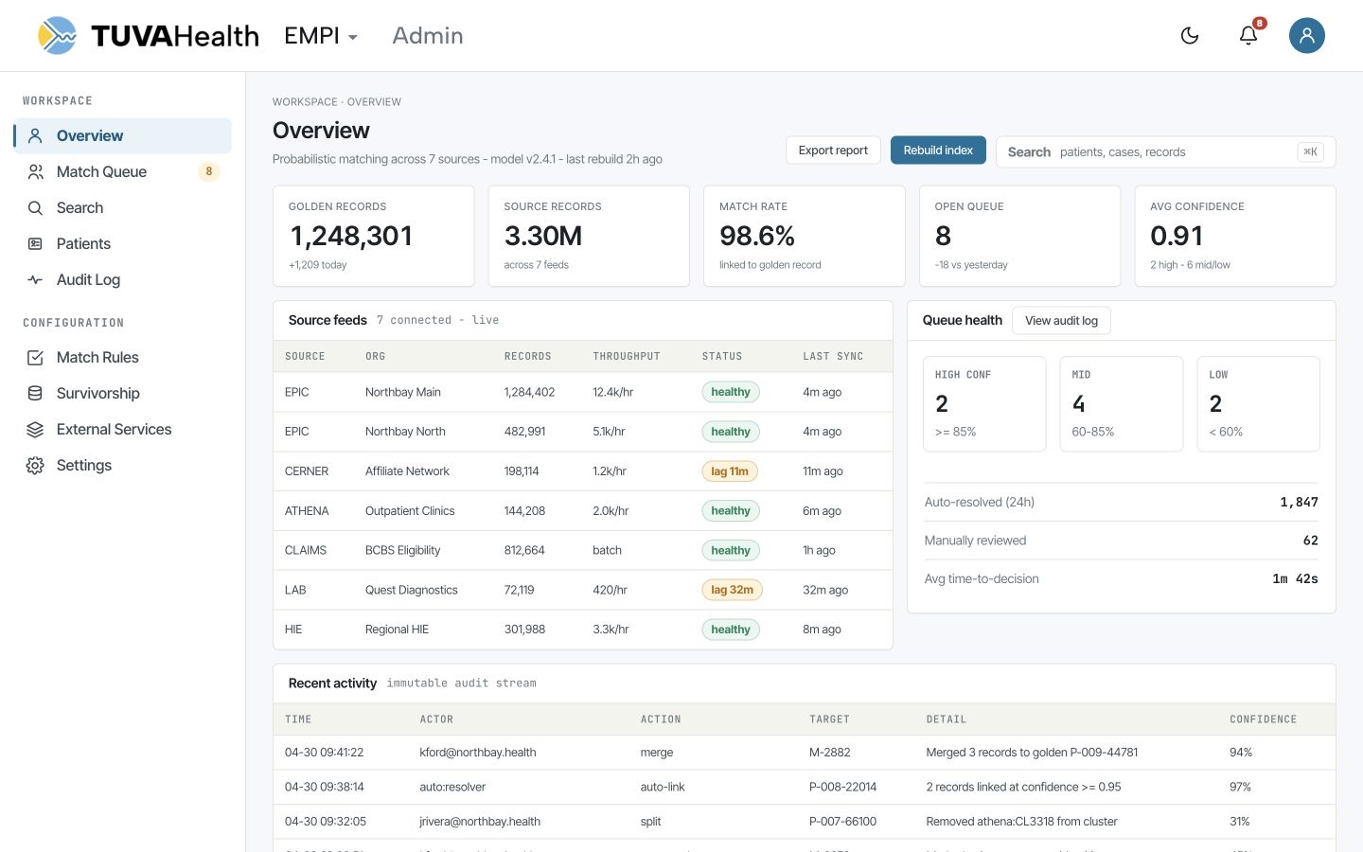Click target M-2882 in Recent activity
This screenshot has height=852, width=1363.
pyautogui.click(x=830, y=753)
